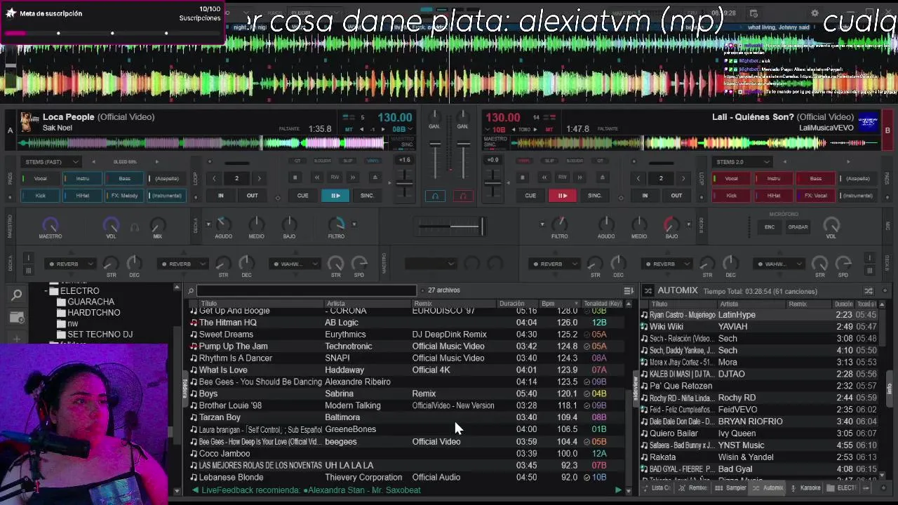Click deck A rewind seek icon
This screenshot has width=898, height=505.
(316, 177)
